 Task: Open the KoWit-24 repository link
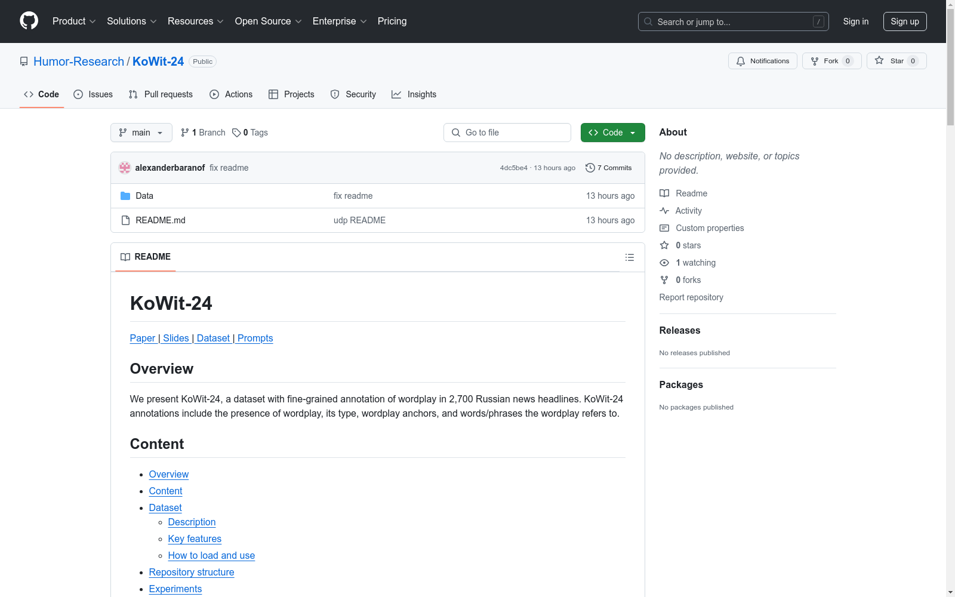coord(158,61)
